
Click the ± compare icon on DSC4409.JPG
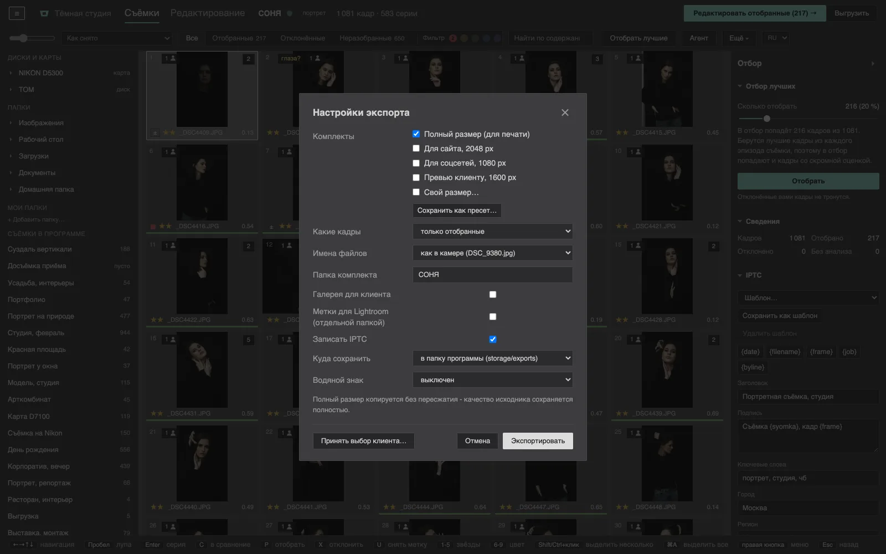click(x=155, y=132)
